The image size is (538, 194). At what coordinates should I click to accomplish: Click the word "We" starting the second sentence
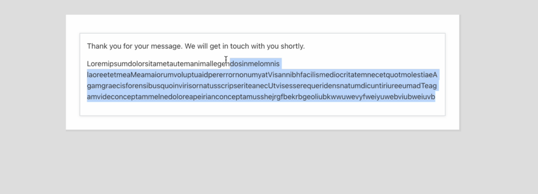[191, 46]
